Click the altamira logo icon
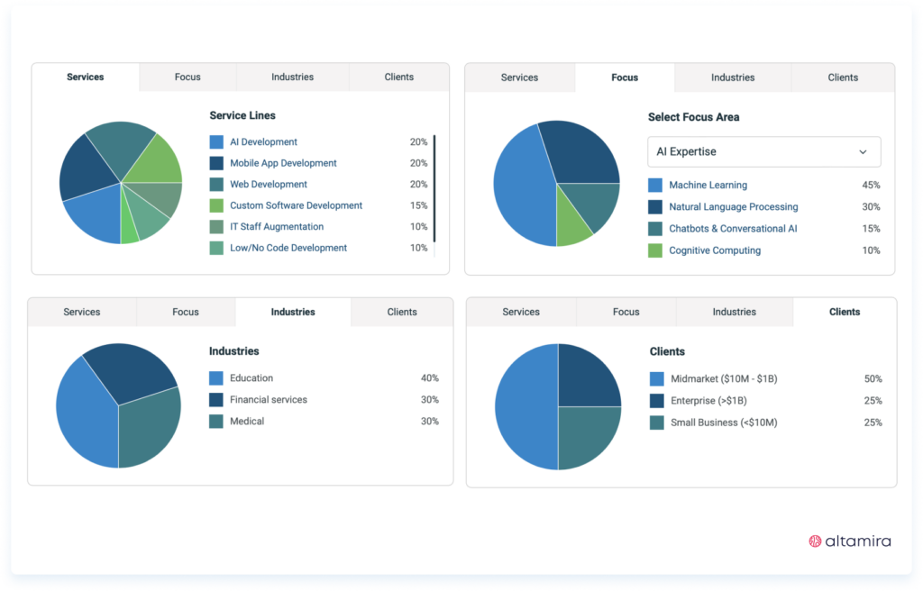The width and height of the screenshot is (923, 591). 815,541
